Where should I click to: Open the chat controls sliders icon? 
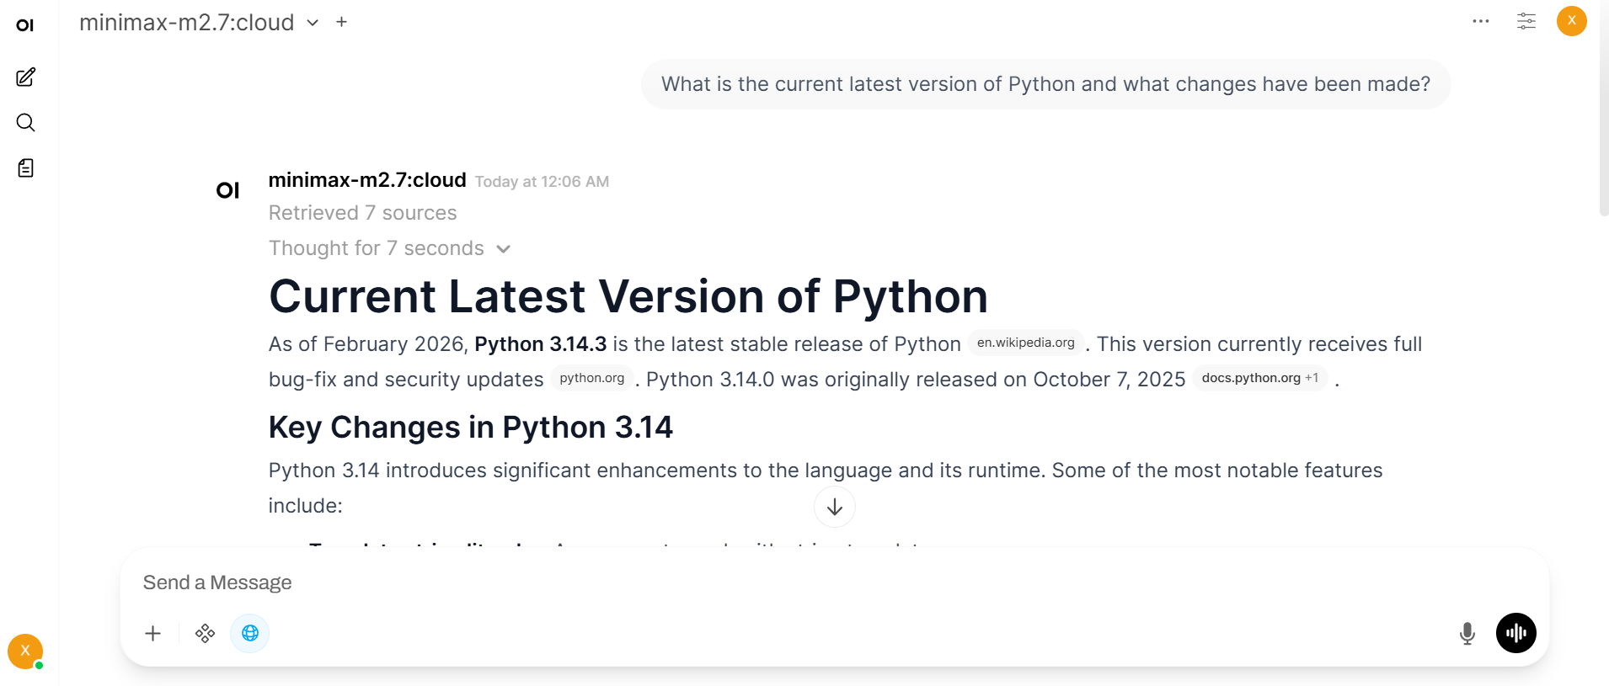(1526, 21)
